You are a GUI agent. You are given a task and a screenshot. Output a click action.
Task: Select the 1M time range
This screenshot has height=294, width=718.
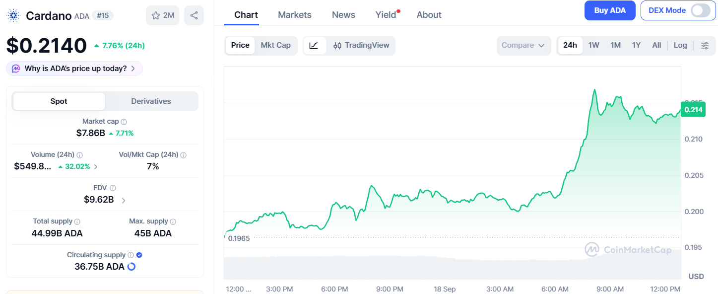pyautogui.click(x=616, y=45)
